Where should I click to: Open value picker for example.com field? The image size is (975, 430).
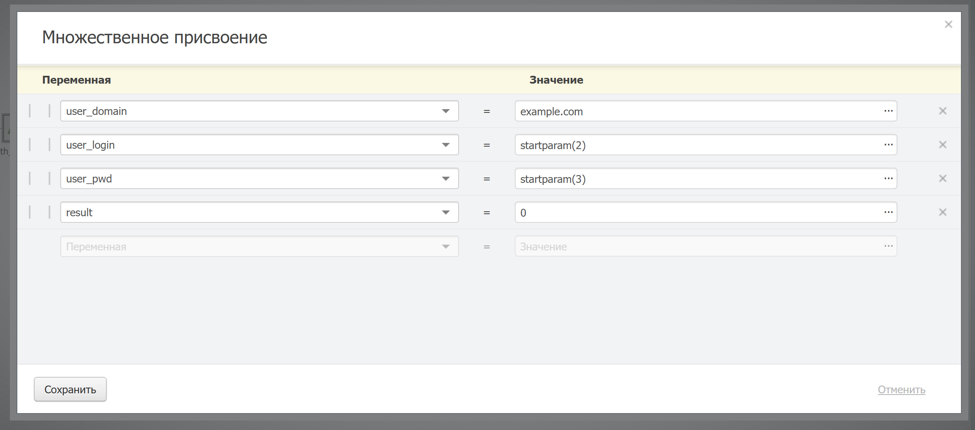888,111
